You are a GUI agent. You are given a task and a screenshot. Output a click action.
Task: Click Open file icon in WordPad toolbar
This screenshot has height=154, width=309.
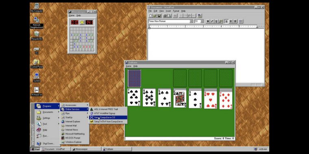[155, 16]
